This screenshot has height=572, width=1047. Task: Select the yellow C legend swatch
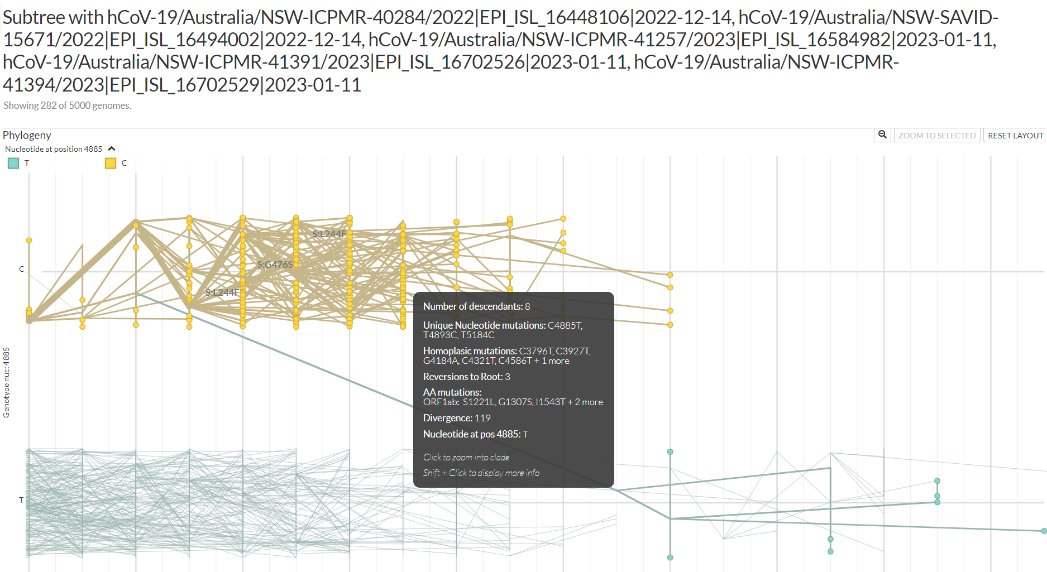coord(110,163)
